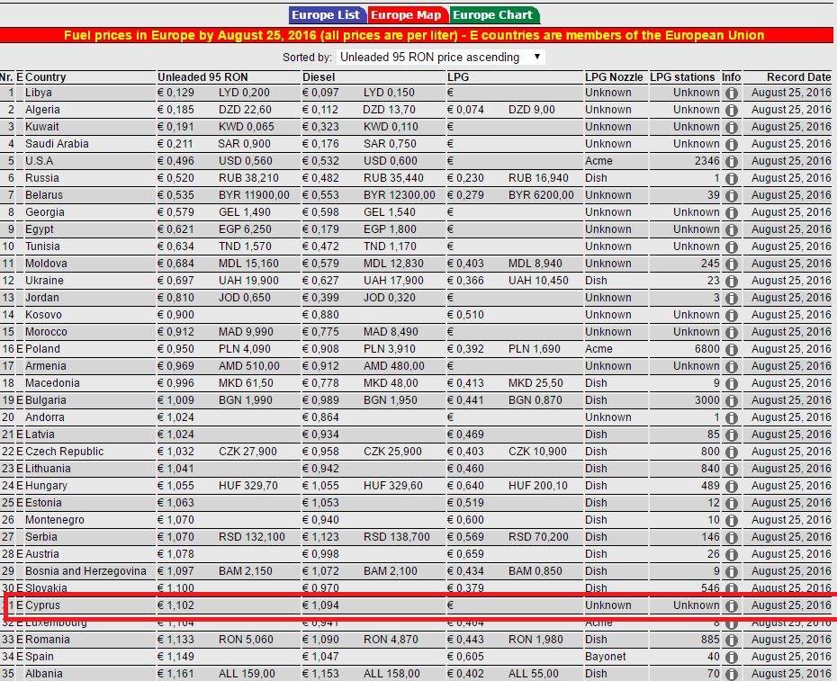837x681 pixels.
Task: Show info for the Cyprus row
Action: tap(732, 605)
